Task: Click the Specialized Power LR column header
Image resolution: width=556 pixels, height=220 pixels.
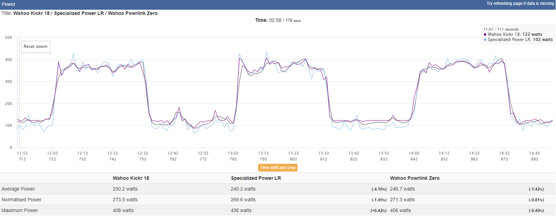Action: pos(256,178)
